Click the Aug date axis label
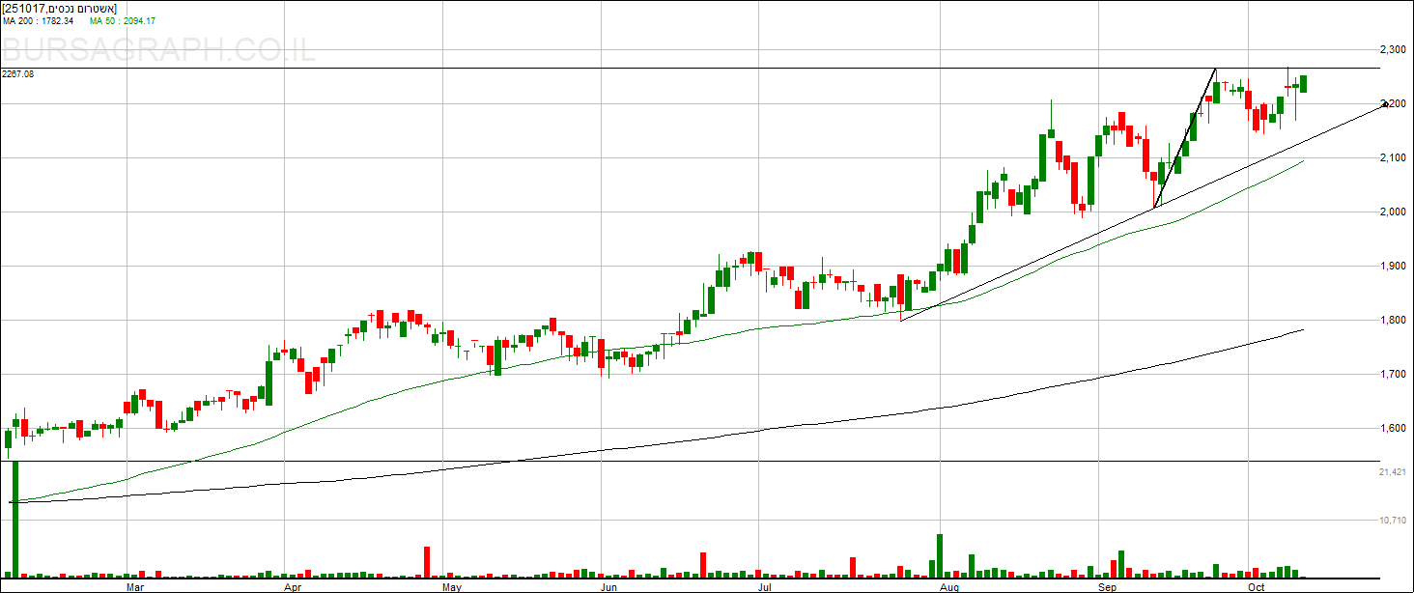The image size is (1414, 593). [x=950, y=586]
